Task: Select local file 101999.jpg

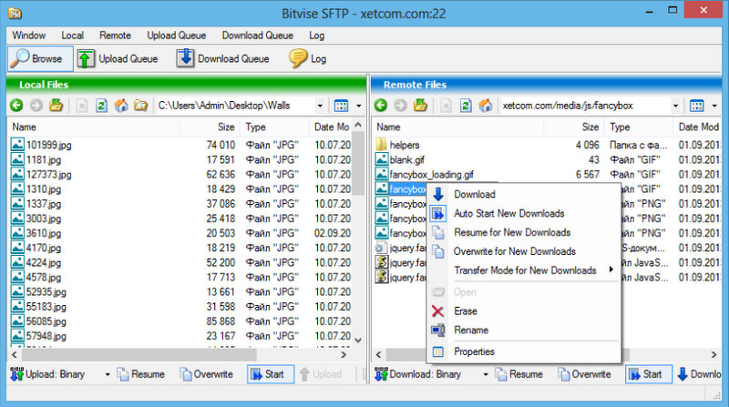Action: pos(49,145)
